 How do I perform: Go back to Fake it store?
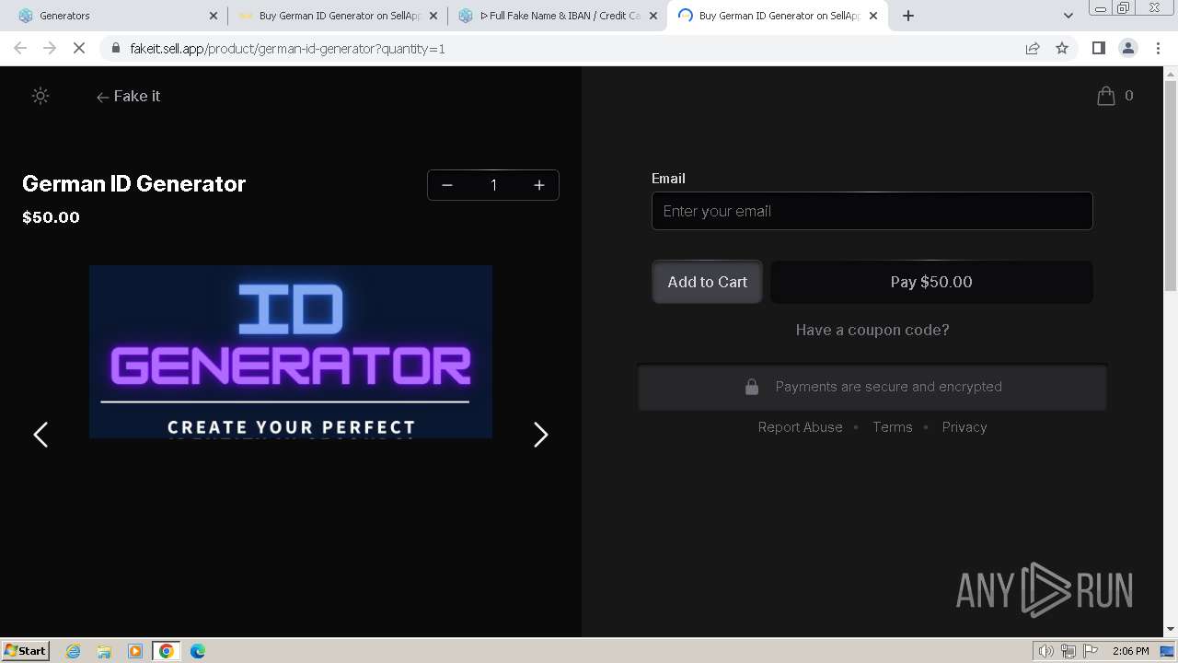click(x=128, y=97)
